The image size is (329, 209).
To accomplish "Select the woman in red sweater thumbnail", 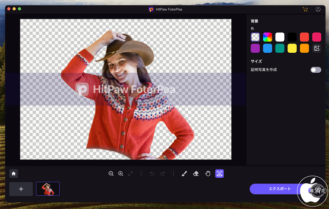I will point(48,189).
